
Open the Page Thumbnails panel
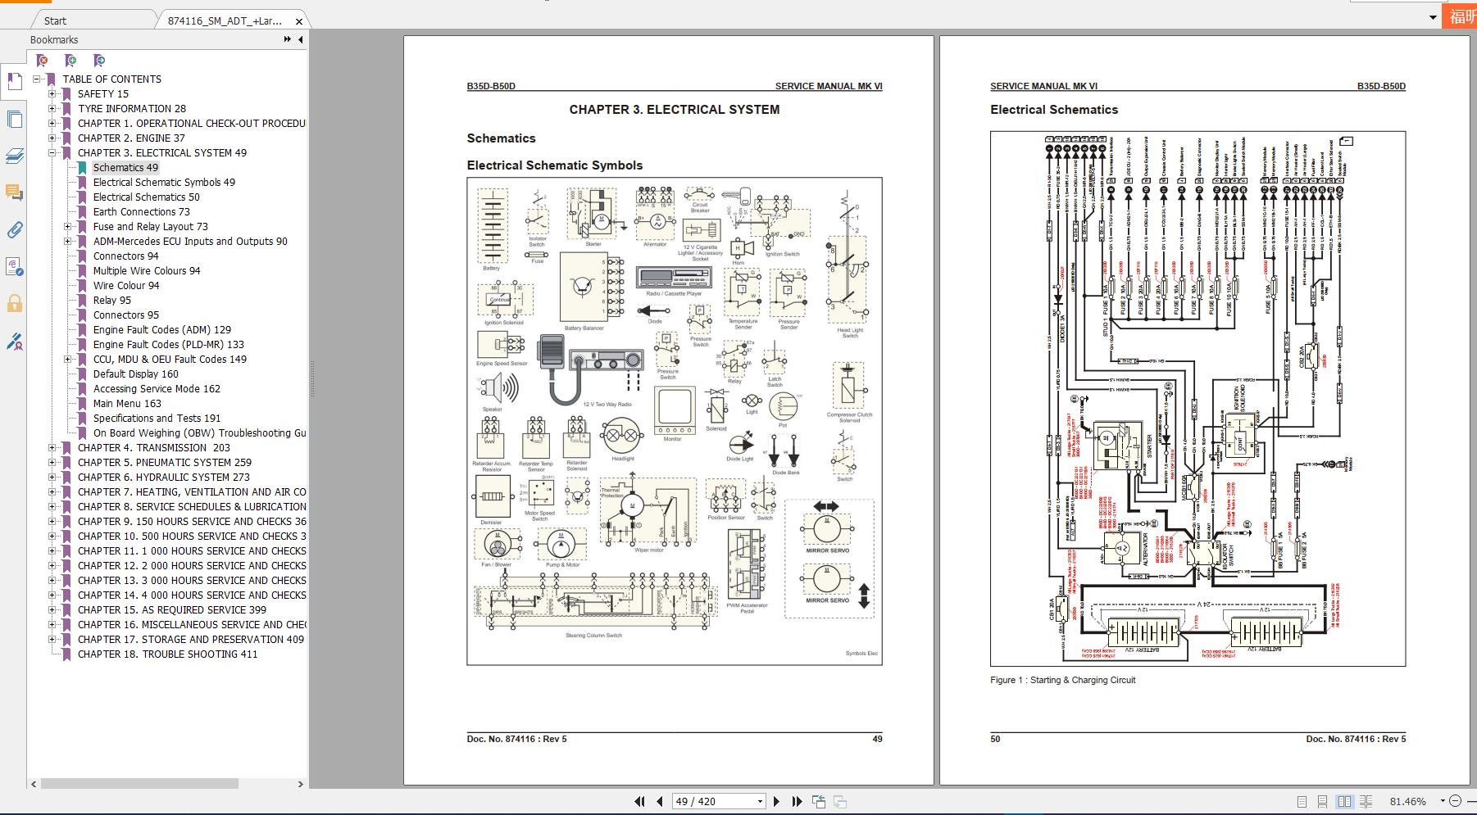(15, 120)
